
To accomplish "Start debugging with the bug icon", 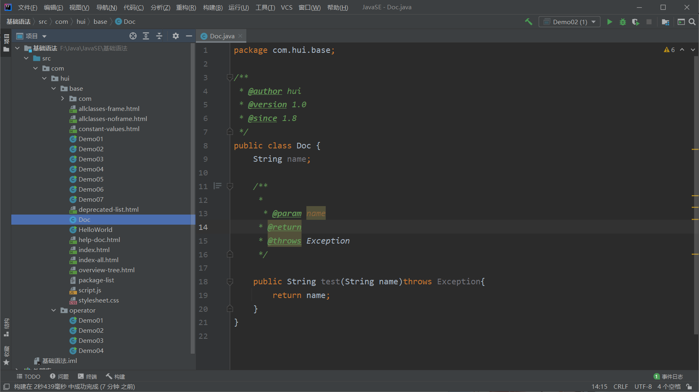I will (623, 22).
